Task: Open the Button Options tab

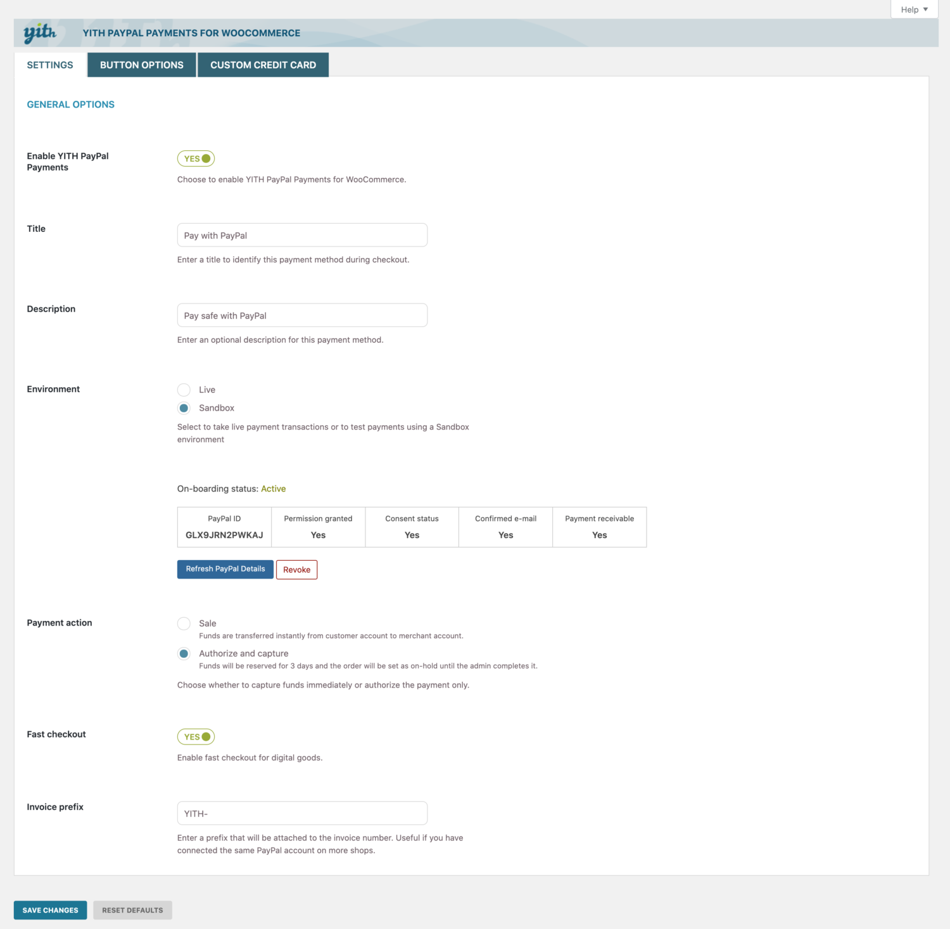Action: pyautogui.click(x=142, y=65)
